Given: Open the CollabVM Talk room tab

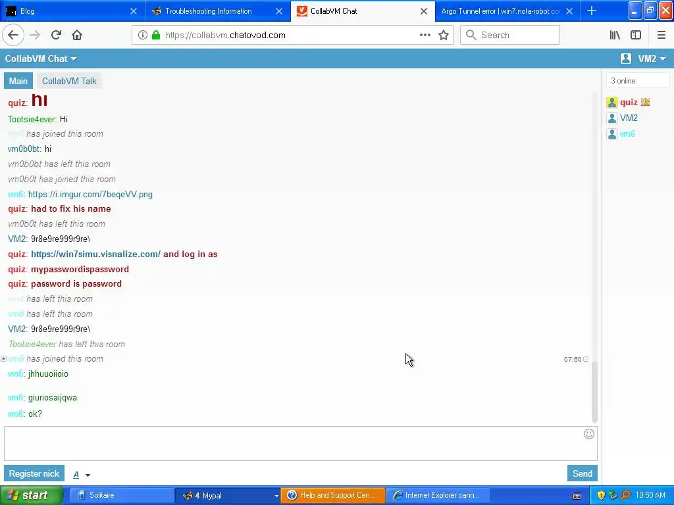Looking at the screenshot, I should pyautogui.click(x=69, y=81).
